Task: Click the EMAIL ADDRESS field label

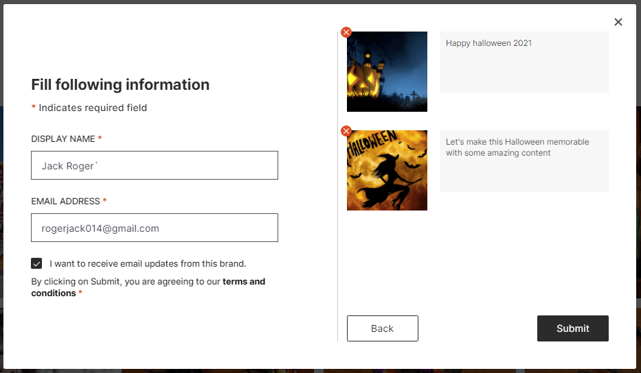Action: tap(66, 201)
